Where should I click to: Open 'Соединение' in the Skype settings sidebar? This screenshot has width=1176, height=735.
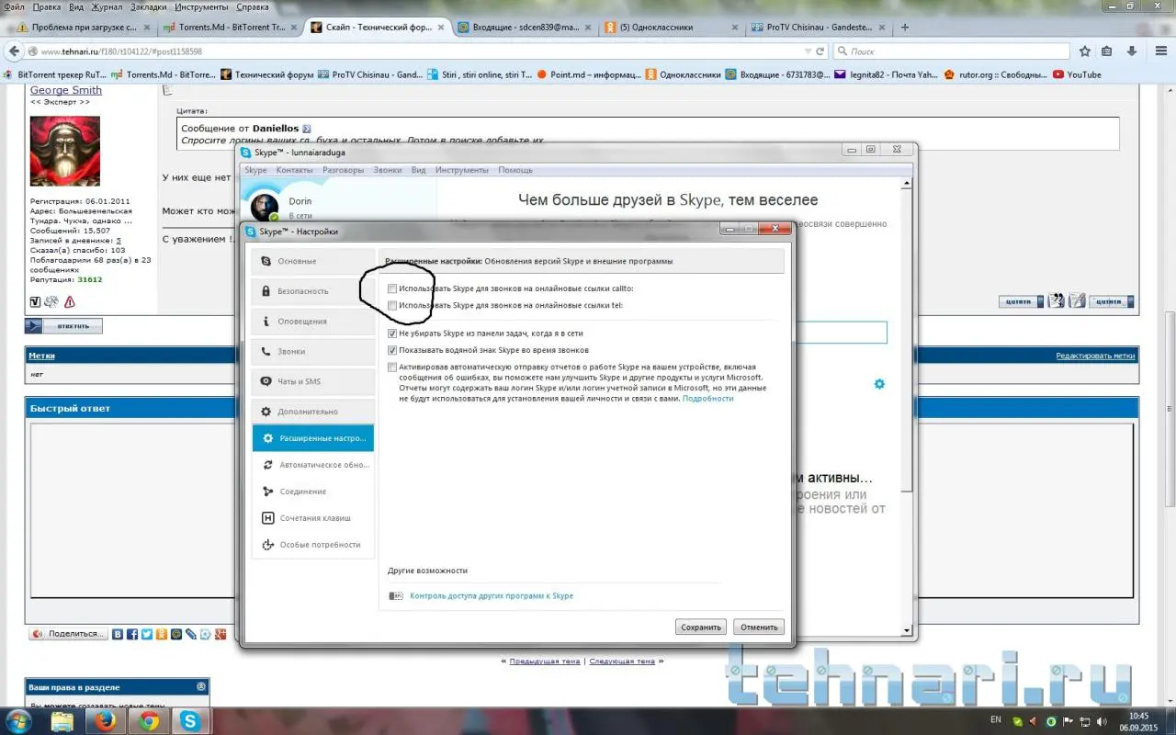pyautogui.click(x=313, y=492)
